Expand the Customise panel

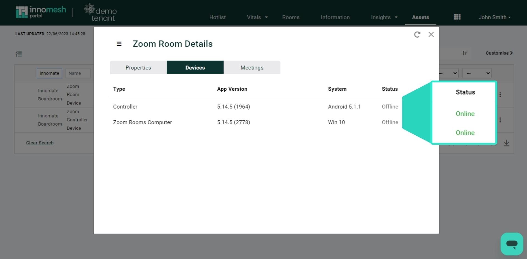(499, 53)
